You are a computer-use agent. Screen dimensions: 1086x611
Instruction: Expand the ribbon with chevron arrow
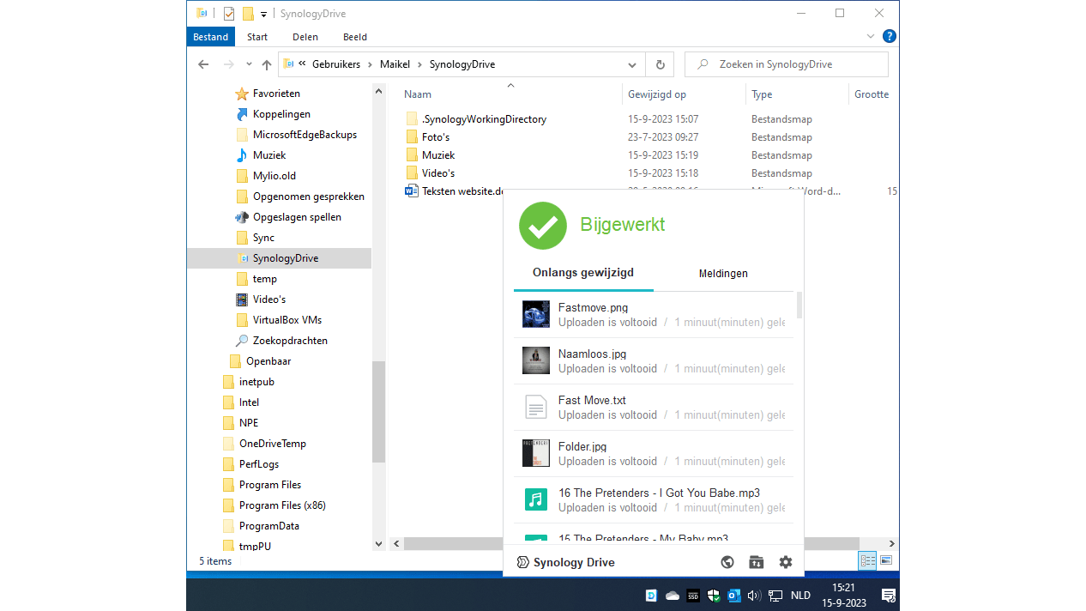871,37
